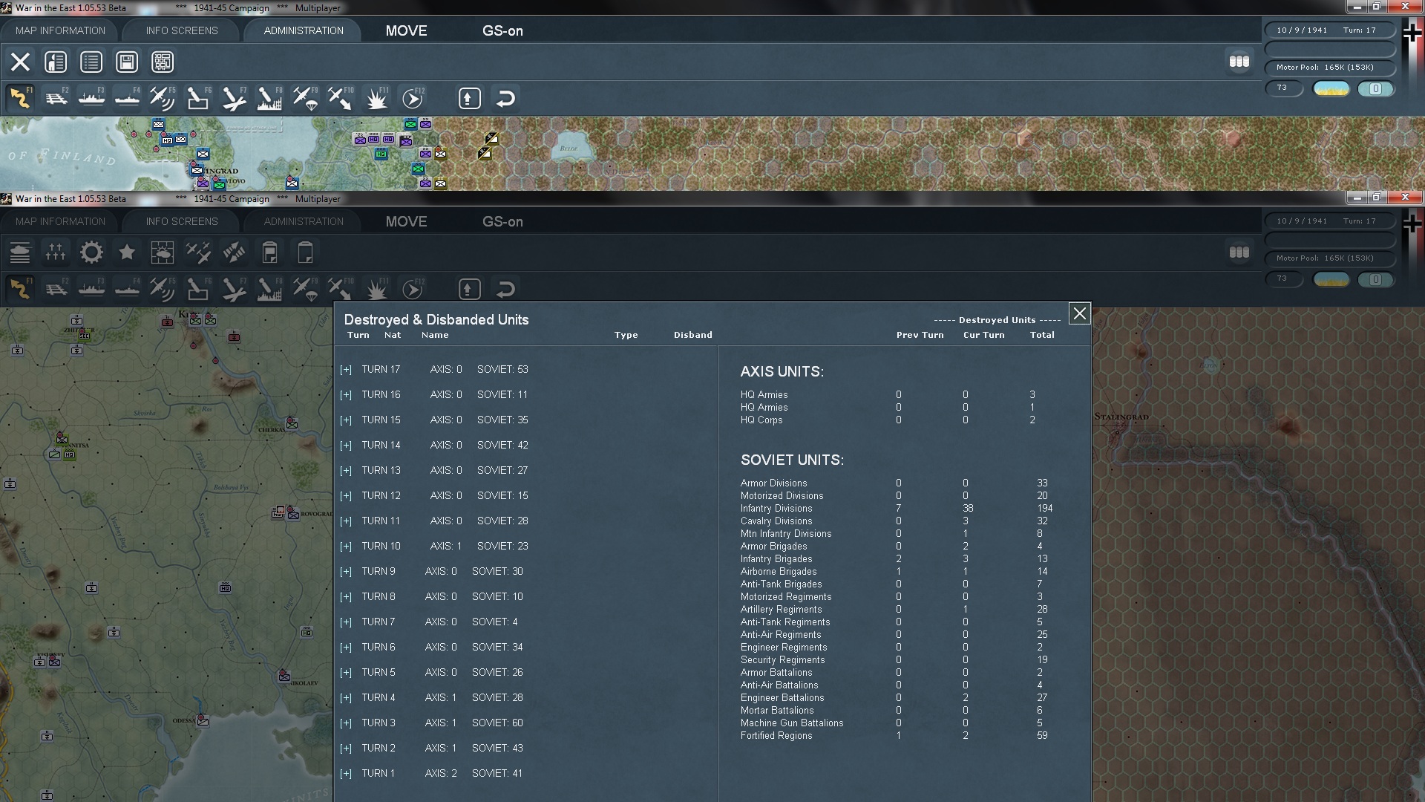Click the 'Type' column header
Viewport: 1425px width, 802px height.
coord(626,335)
